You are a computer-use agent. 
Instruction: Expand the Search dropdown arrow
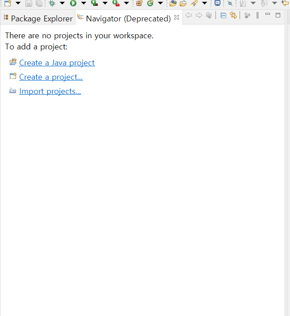tap(204, 3)
